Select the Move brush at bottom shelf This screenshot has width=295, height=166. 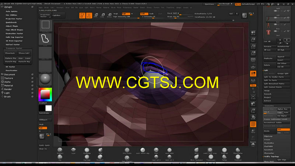(x=197, y=151)
